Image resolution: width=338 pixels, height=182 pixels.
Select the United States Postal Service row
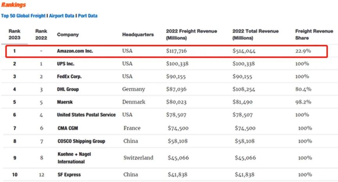click(x=86, y=114)
